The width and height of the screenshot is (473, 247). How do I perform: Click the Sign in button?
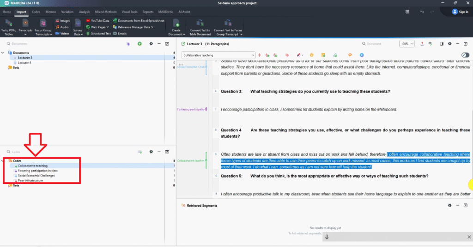[460, 12]
